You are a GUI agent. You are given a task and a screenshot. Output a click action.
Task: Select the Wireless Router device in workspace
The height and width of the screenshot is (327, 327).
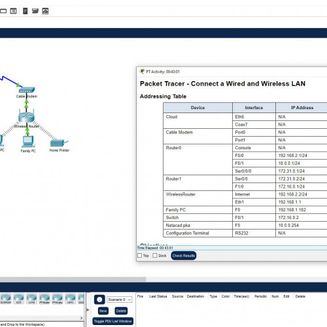pyautogui.click(x=26, y=117)
